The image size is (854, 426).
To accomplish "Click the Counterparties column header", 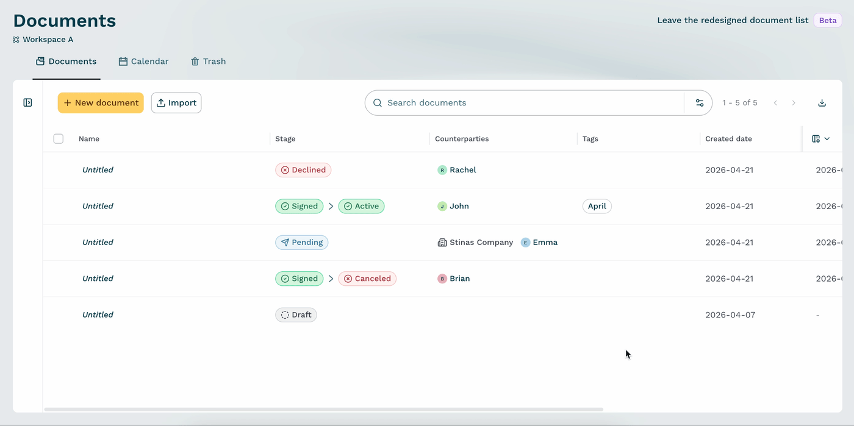I will click(462, 139).
